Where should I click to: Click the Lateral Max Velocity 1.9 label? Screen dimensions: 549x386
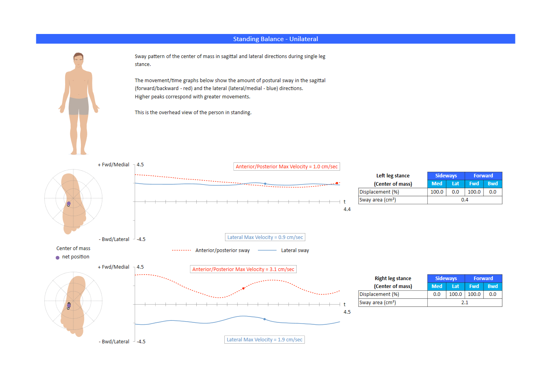[264, 339]
